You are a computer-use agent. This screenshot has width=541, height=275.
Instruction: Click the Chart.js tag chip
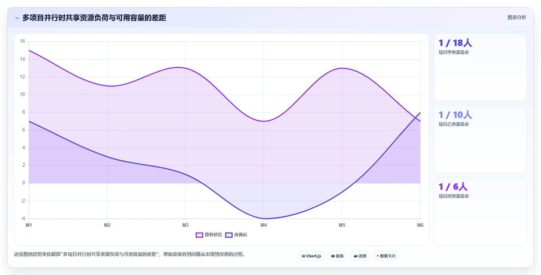coord(311,256)
